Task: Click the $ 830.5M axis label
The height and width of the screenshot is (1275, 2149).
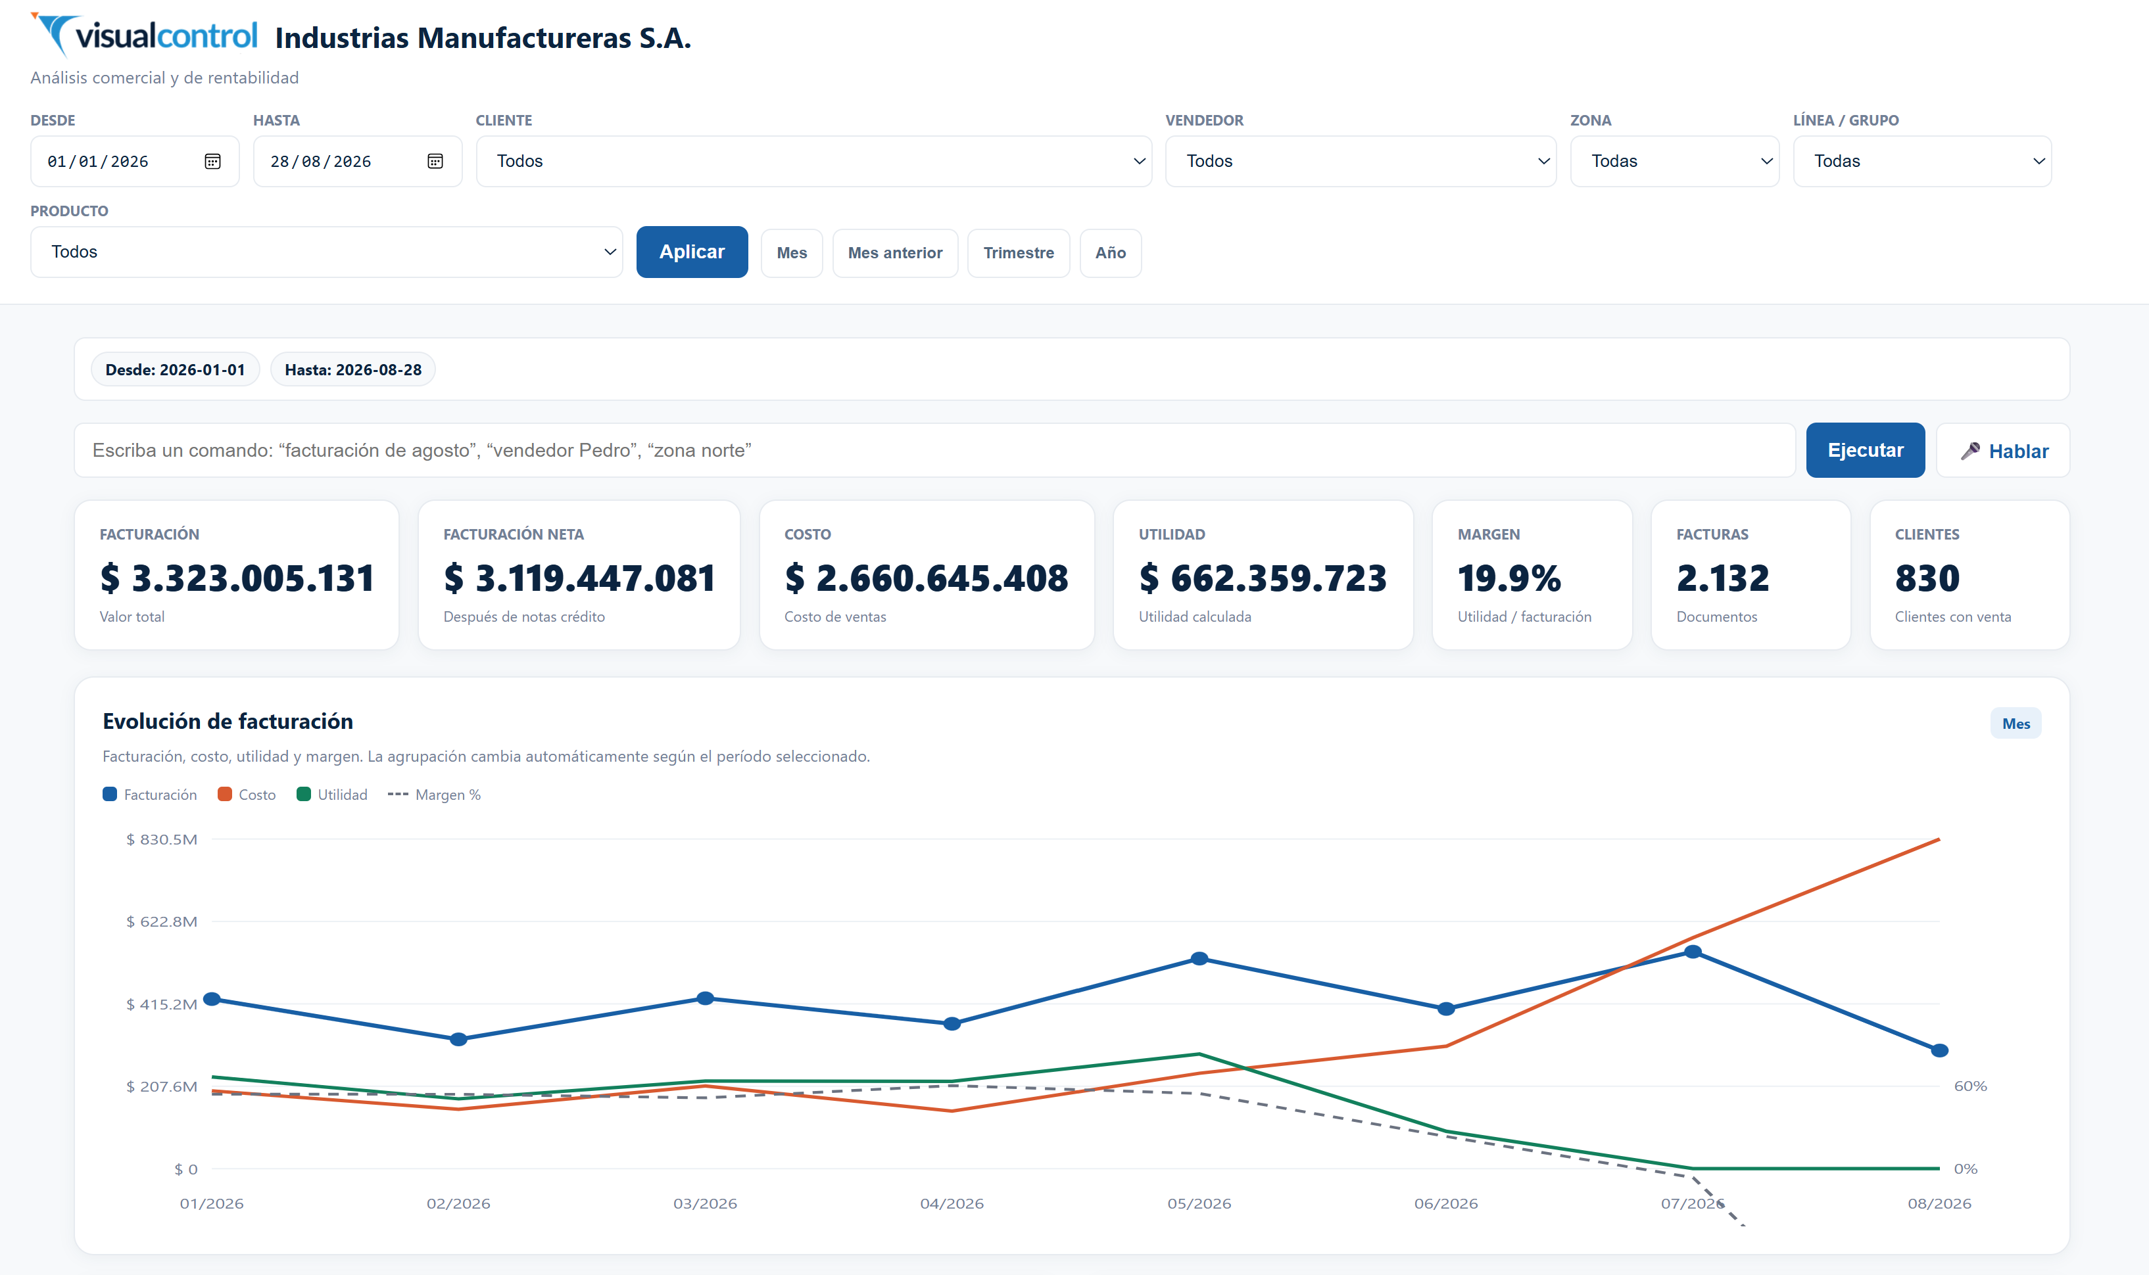Action: [x=162, y=839]
